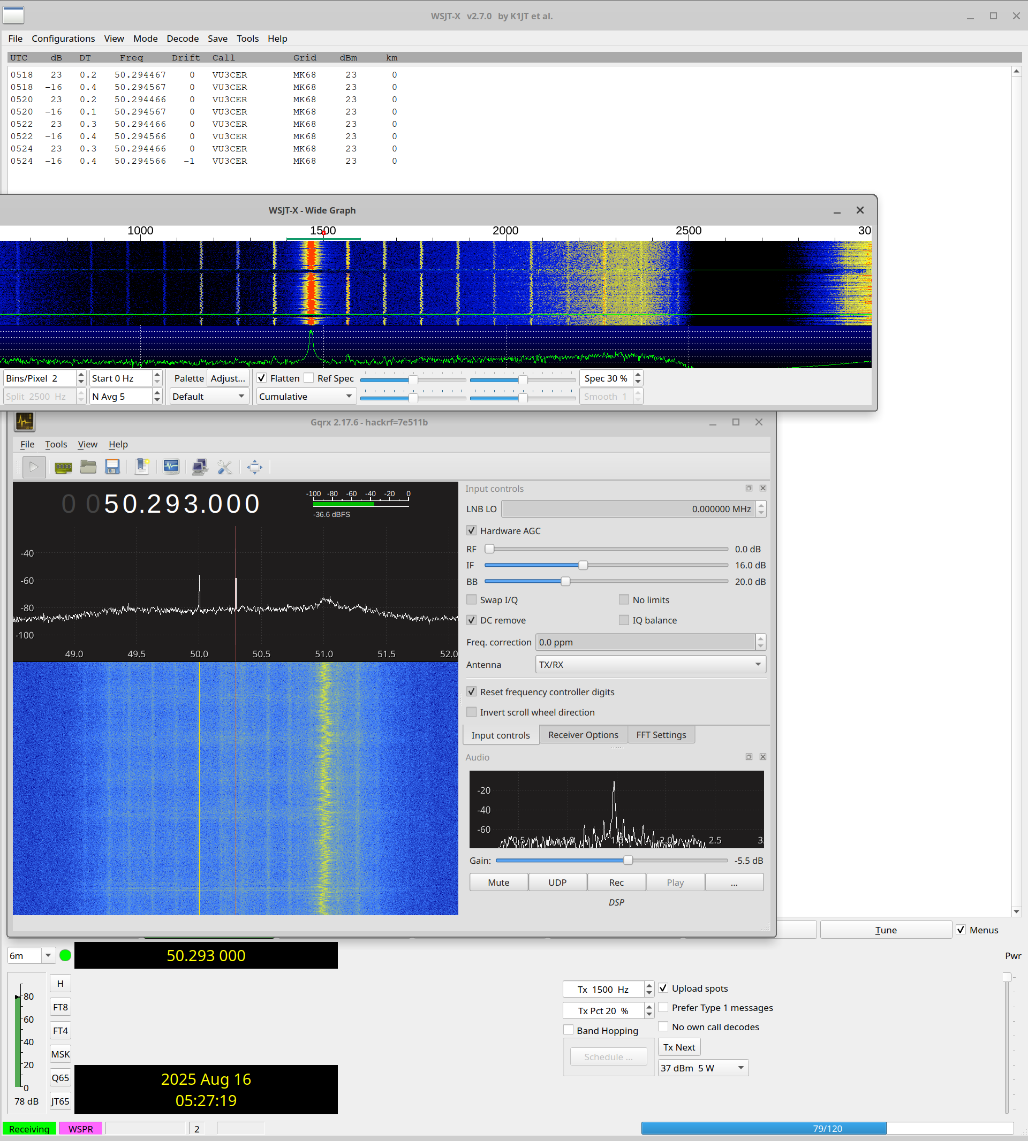Enable Band Hopping checkbox

coord(569,1029)
